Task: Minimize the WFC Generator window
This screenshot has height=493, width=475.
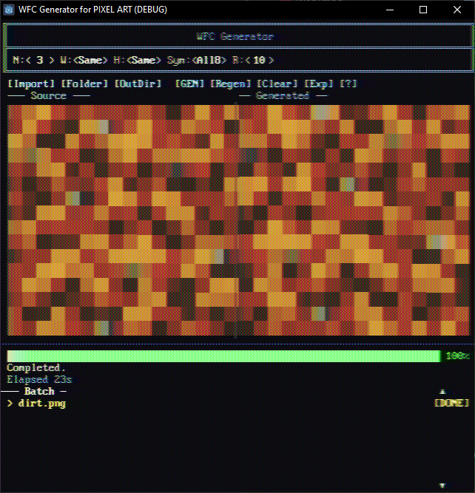Action: (390, 10)
